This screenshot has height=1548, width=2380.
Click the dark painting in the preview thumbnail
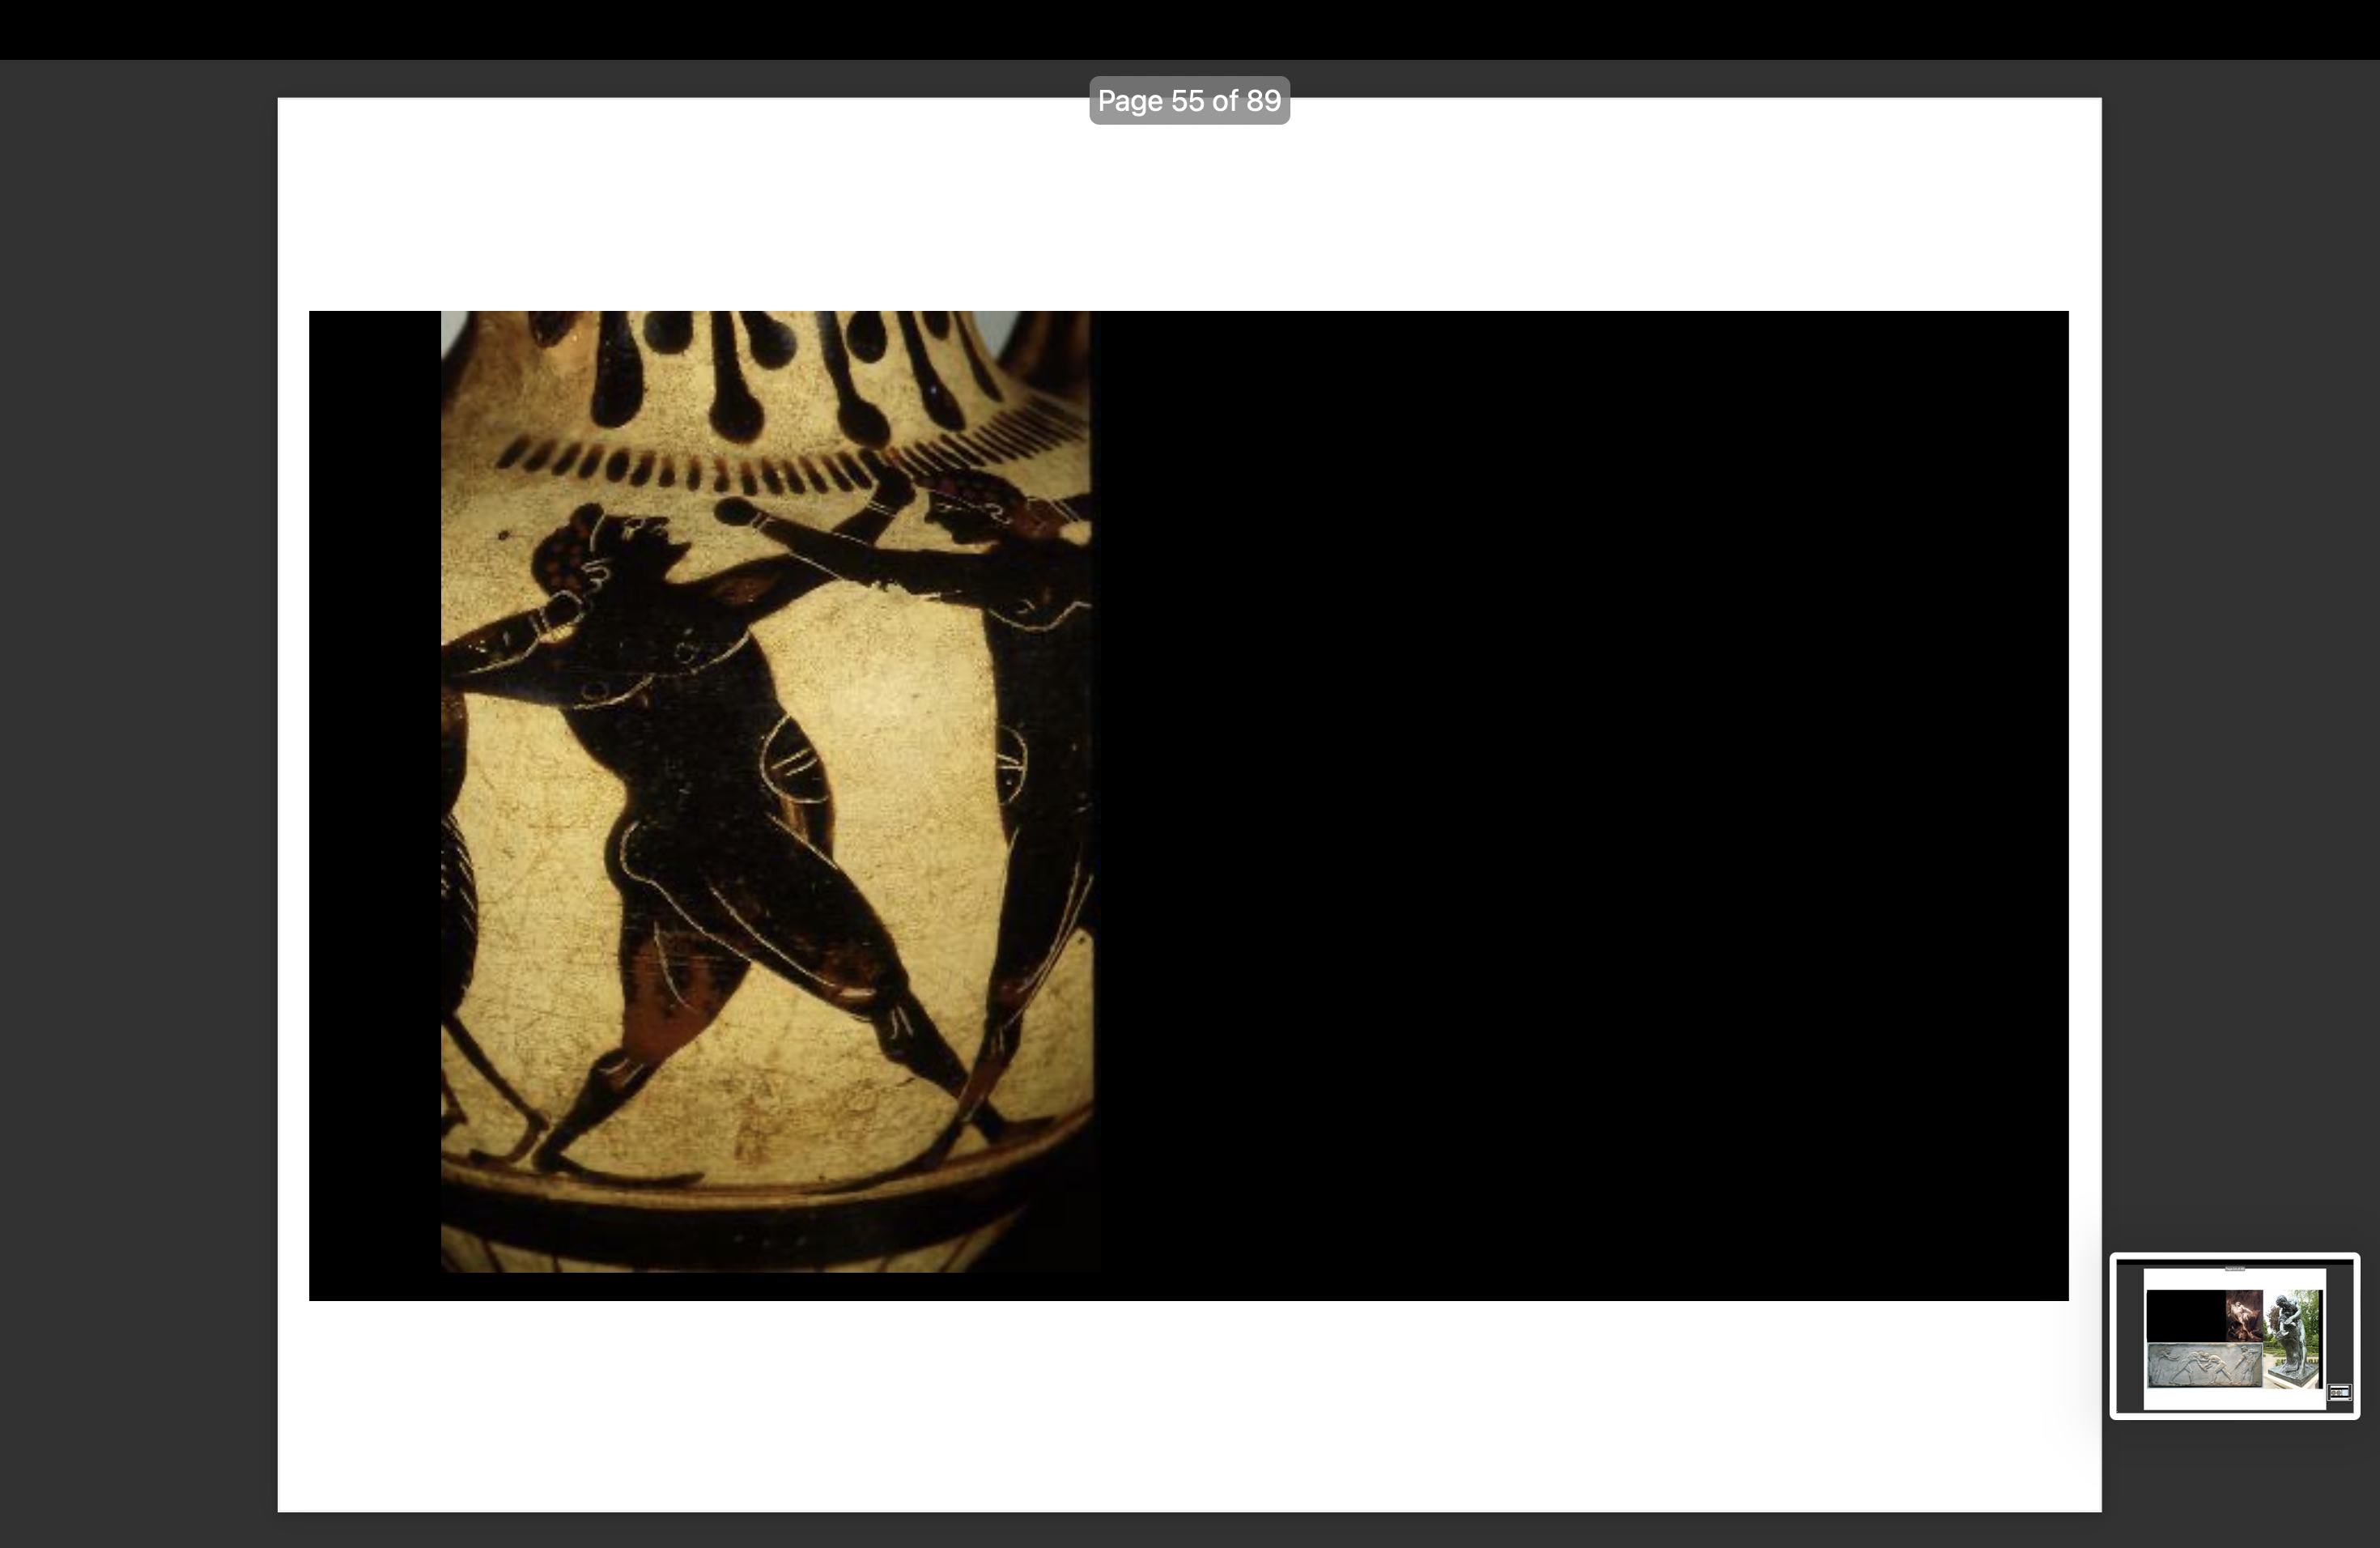(x=2243, y=1314)
